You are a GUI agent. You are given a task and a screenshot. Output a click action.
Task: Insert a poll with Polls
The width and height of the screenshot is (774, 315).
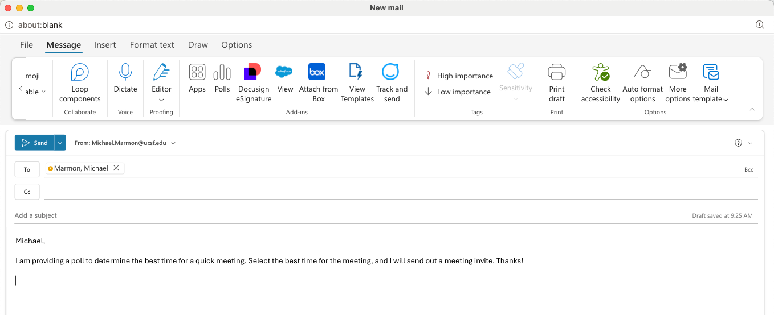coord(222,78)
